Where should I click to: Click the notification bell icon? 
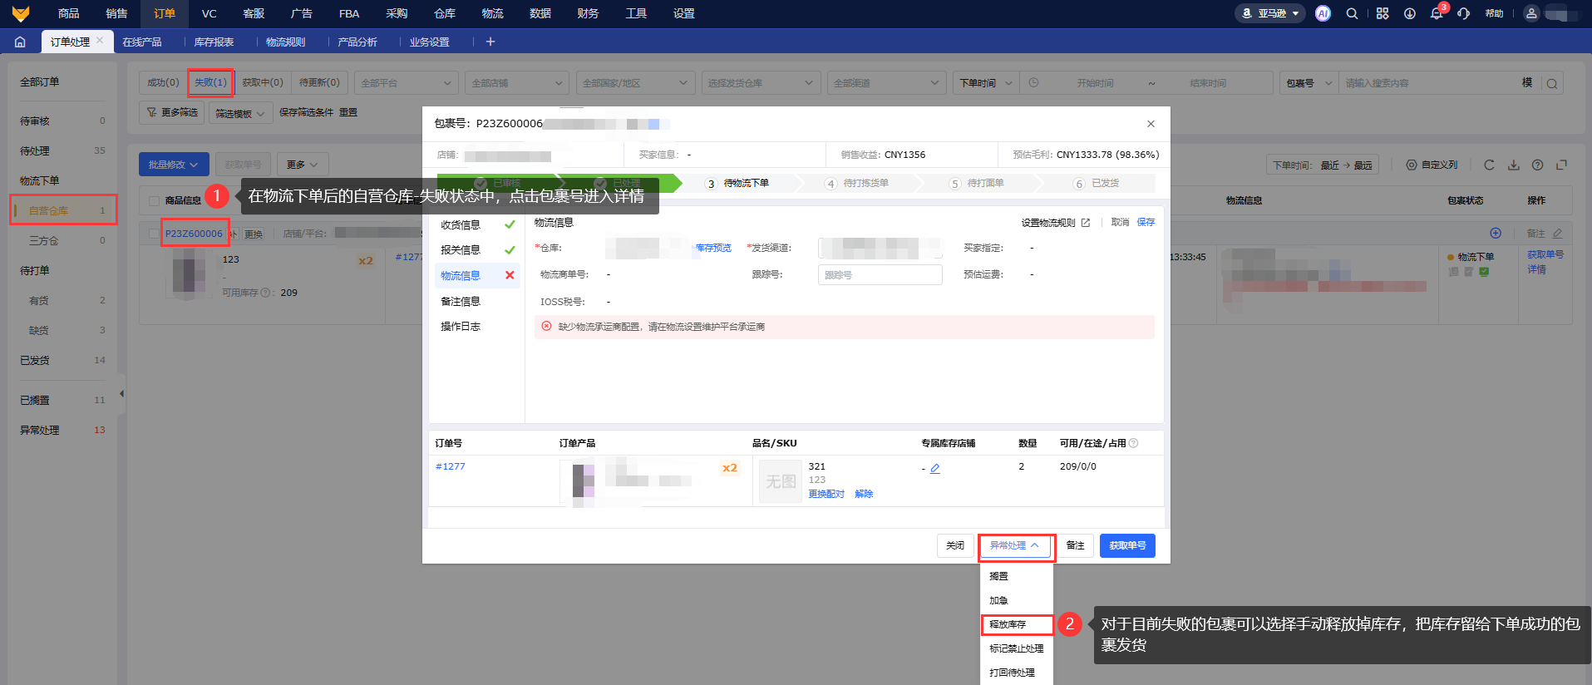1436,14
